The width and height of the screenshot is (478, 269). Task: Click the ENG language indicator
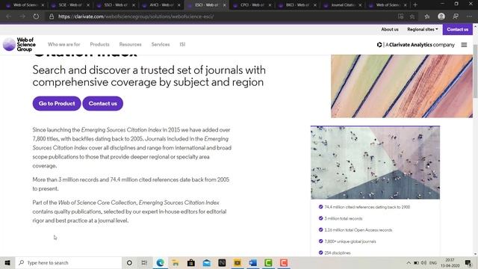(433, 262)
